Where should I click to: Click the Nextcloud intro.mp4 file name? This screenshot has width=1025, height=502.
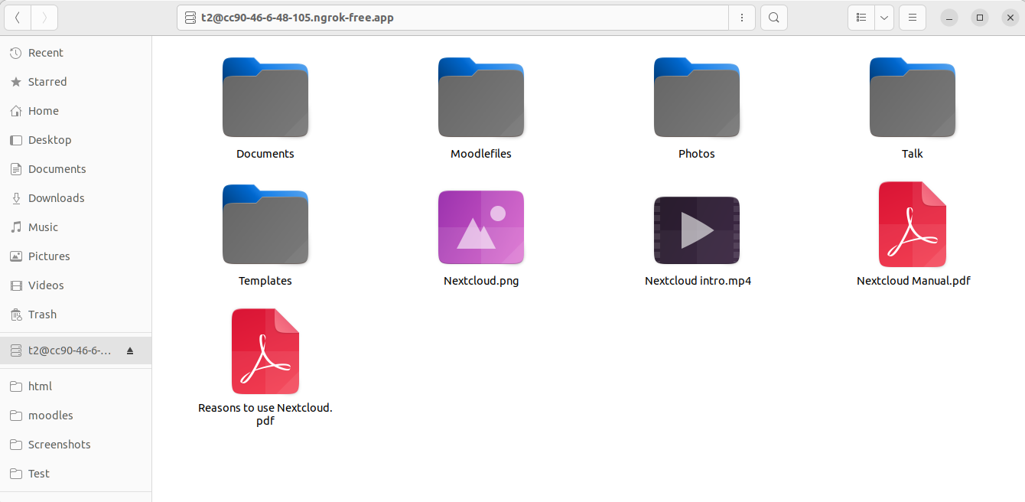(x=698, y=281)
